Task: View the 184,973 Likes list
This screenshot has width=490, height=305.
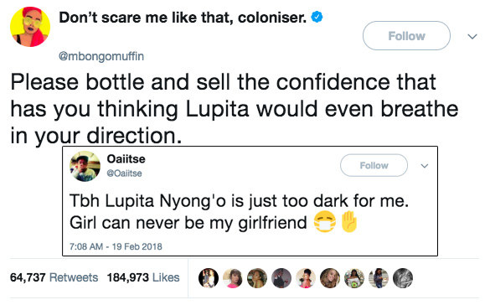Action: pyautogui.click(x=143, y=277)
